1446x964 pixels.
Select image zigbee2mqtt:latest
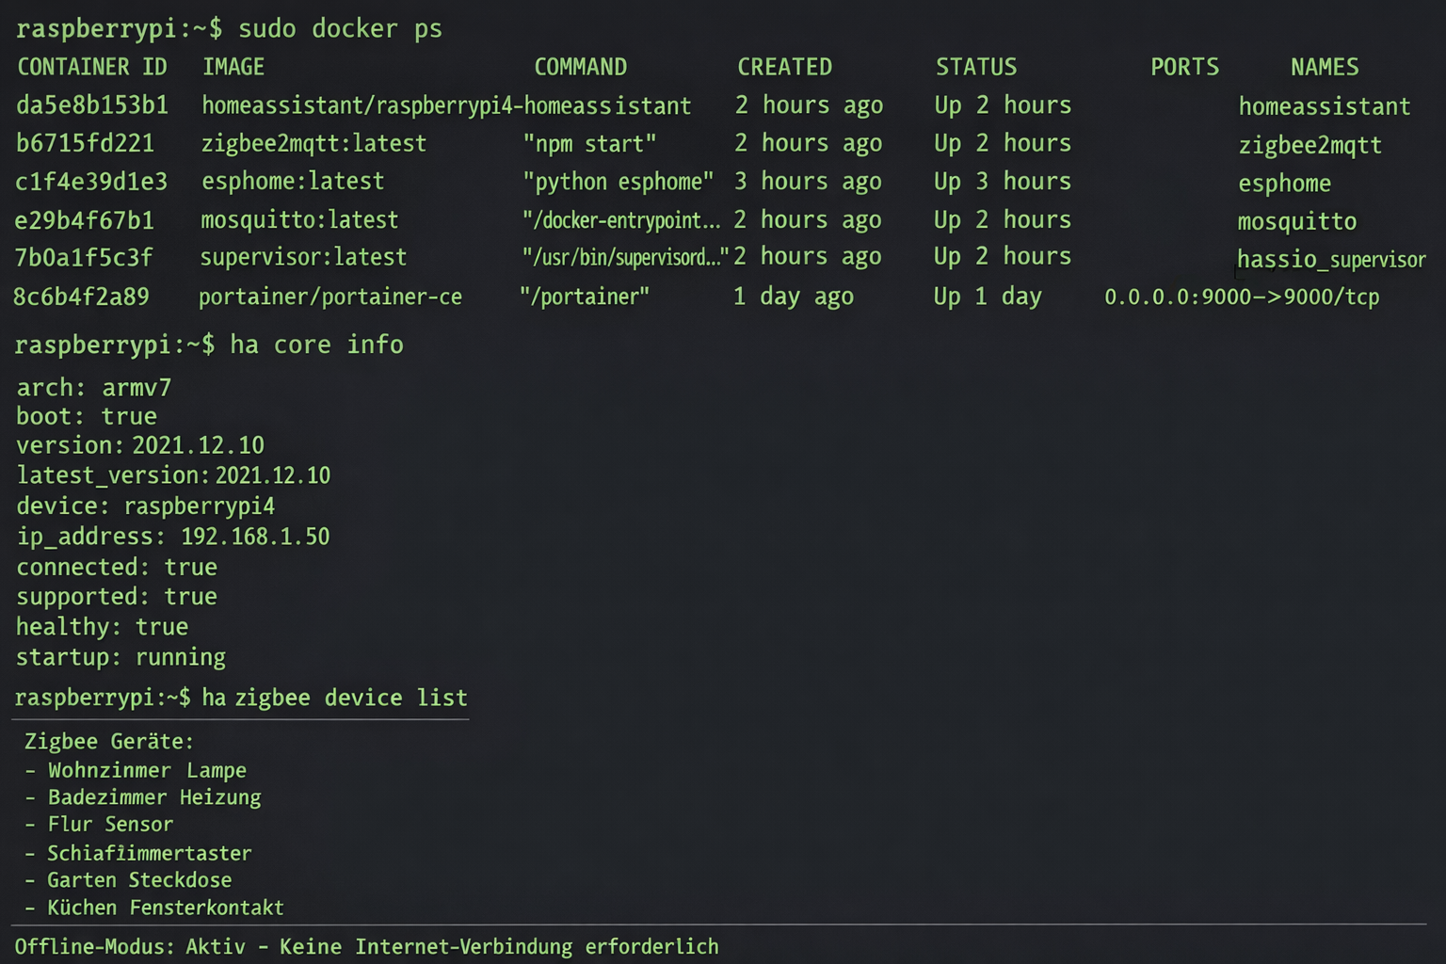313,143
